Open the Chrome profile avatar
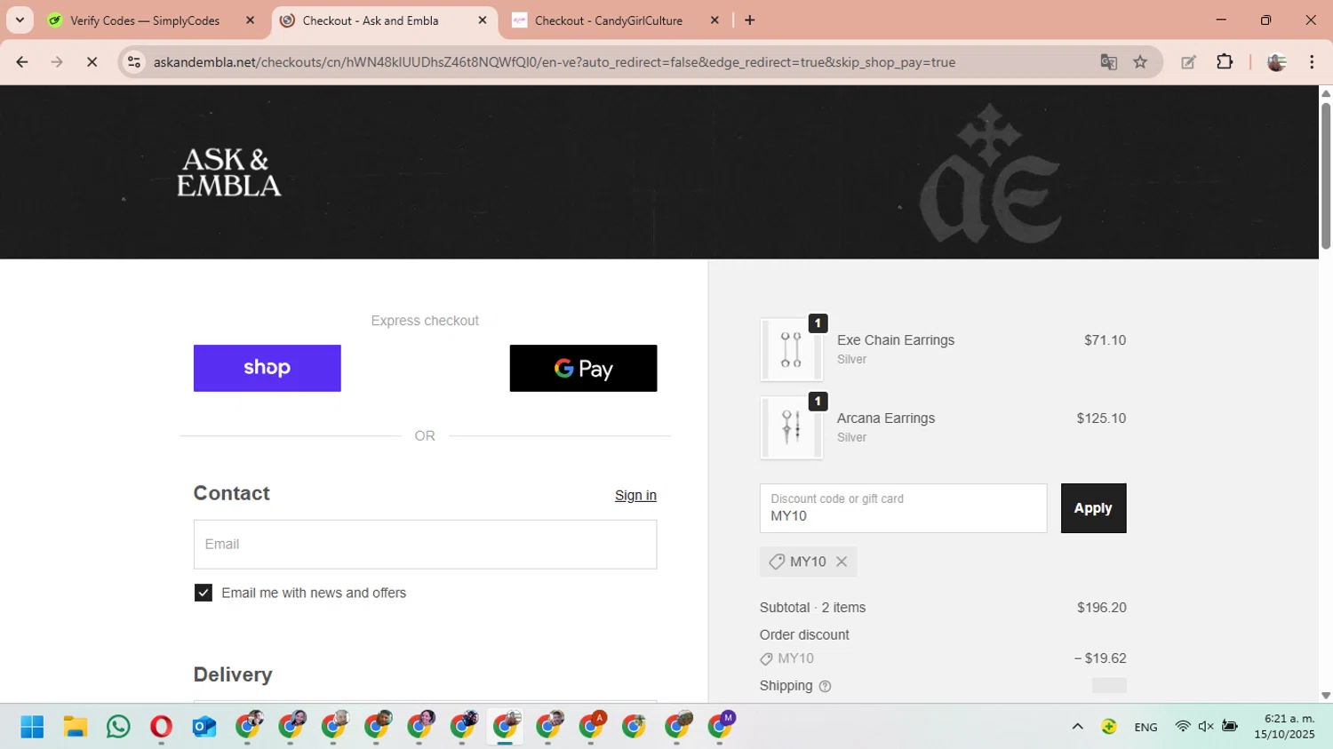Screen dimensions: 1333x749 [x=1276, y=62]
